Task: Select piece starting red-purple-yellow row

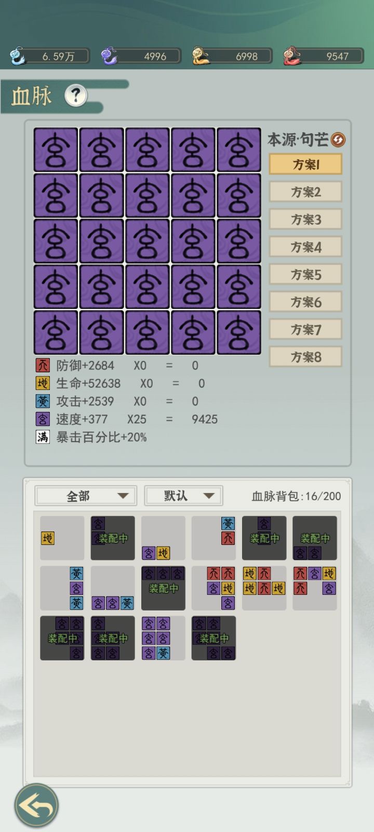Action: tap(315, 588)
